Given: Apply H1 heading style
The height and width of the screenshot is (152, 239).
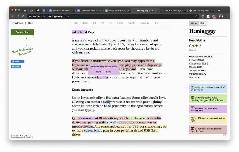Looking at the screenshot, I should click(94, 23).
